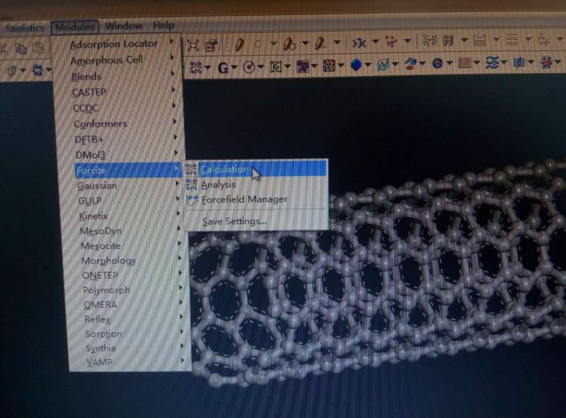This screenshot has width=566, height=418.
Task: Click the red chart Reflex icon
Action: click(465, 63)
